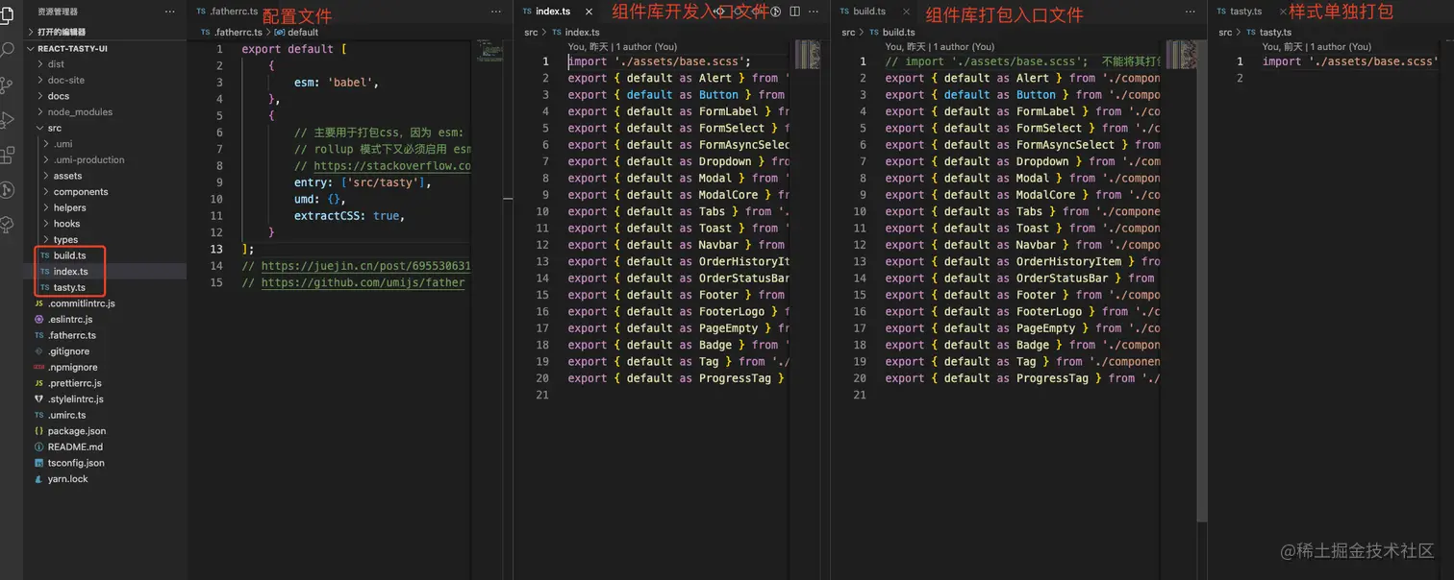Open more actions in build.ts editor group
The height and width of the screenshot is (580, 1454).
click(1191, 12)
